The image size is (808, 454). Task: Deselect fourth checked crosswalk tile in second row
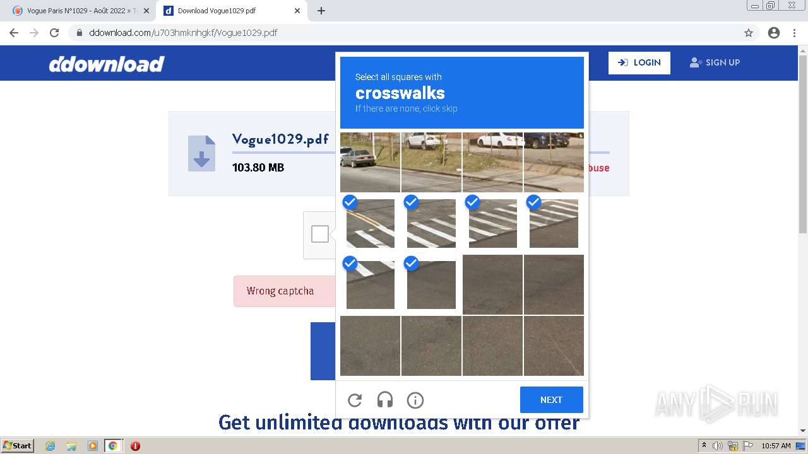coord(554,223)
